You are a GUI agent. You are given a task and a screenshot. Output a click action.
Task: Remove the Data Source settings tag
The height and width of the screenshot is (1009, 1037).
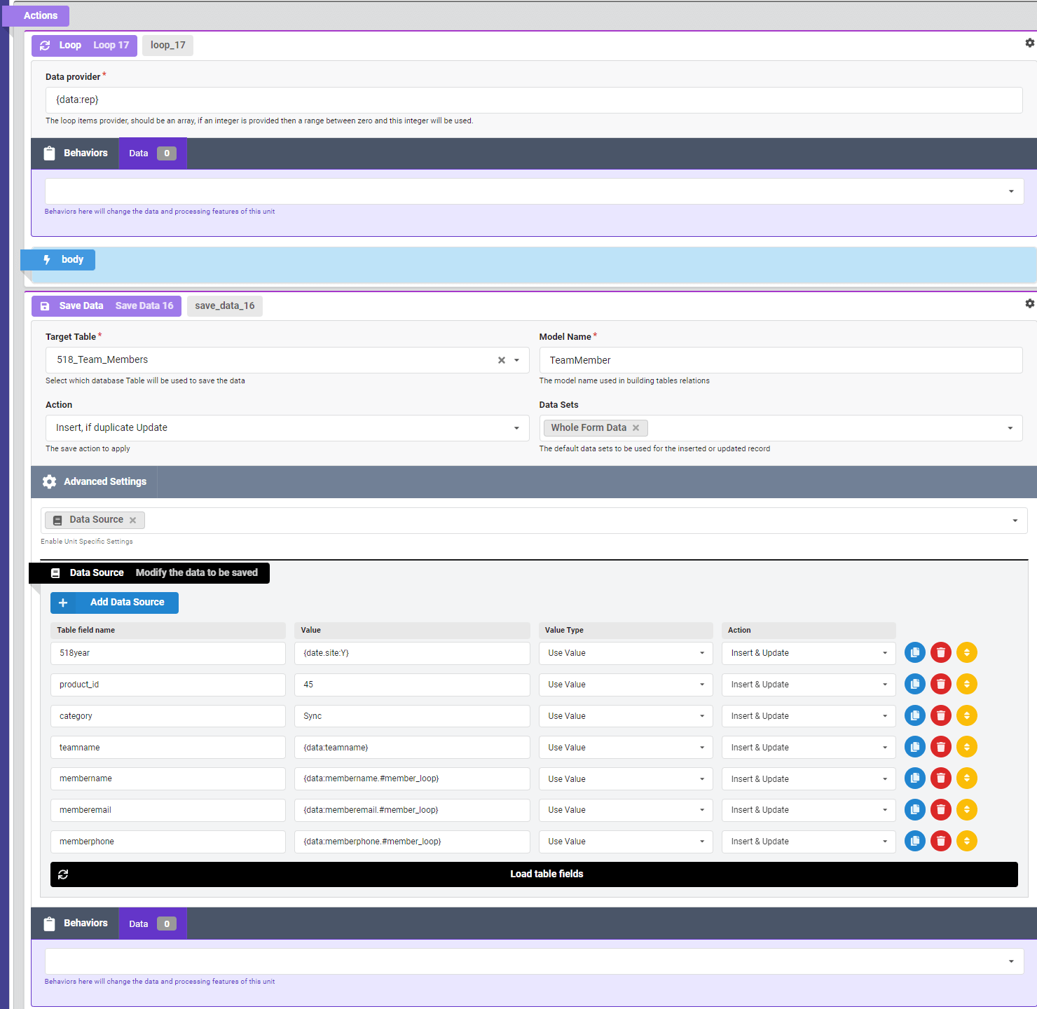pyautogui.click(x=132, y=520)
